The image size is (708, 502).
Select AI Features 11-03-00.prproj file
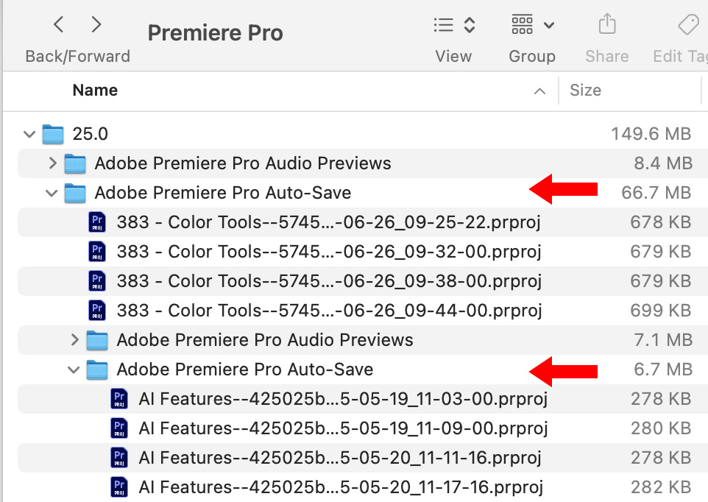[x=342, y=399]
